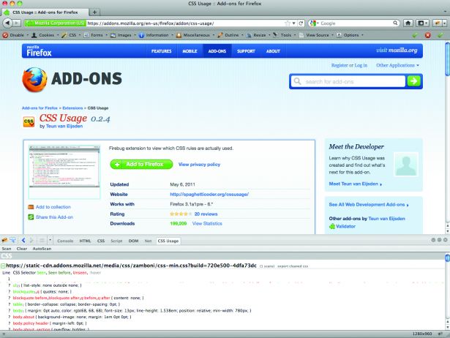This screenshot has width=450, height=338.
Task: Click the yellow star rating
Action: 181,214
